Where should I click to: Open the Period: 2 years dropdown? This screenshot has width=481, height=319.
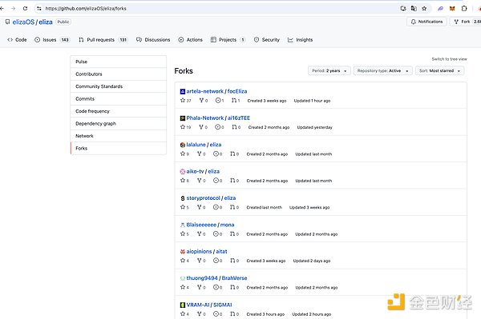click(x=329, y=70)
